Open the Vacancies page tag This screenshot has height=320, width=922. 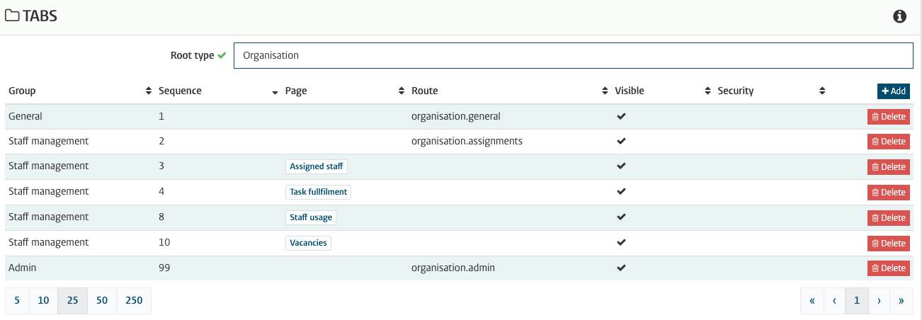click(x=308, y=243)
